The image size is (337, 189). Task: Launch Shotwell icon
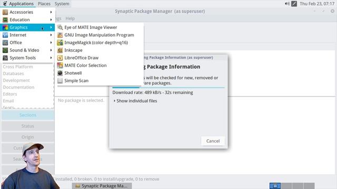click(x=60, y=73)
